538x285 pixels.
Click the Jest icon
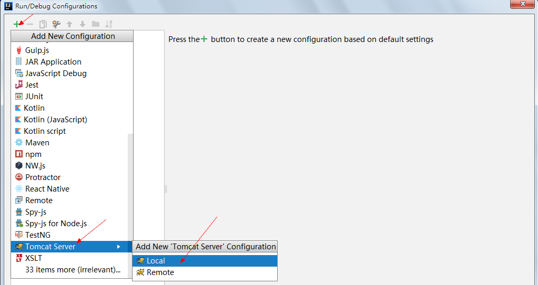[x=19, y=85]
